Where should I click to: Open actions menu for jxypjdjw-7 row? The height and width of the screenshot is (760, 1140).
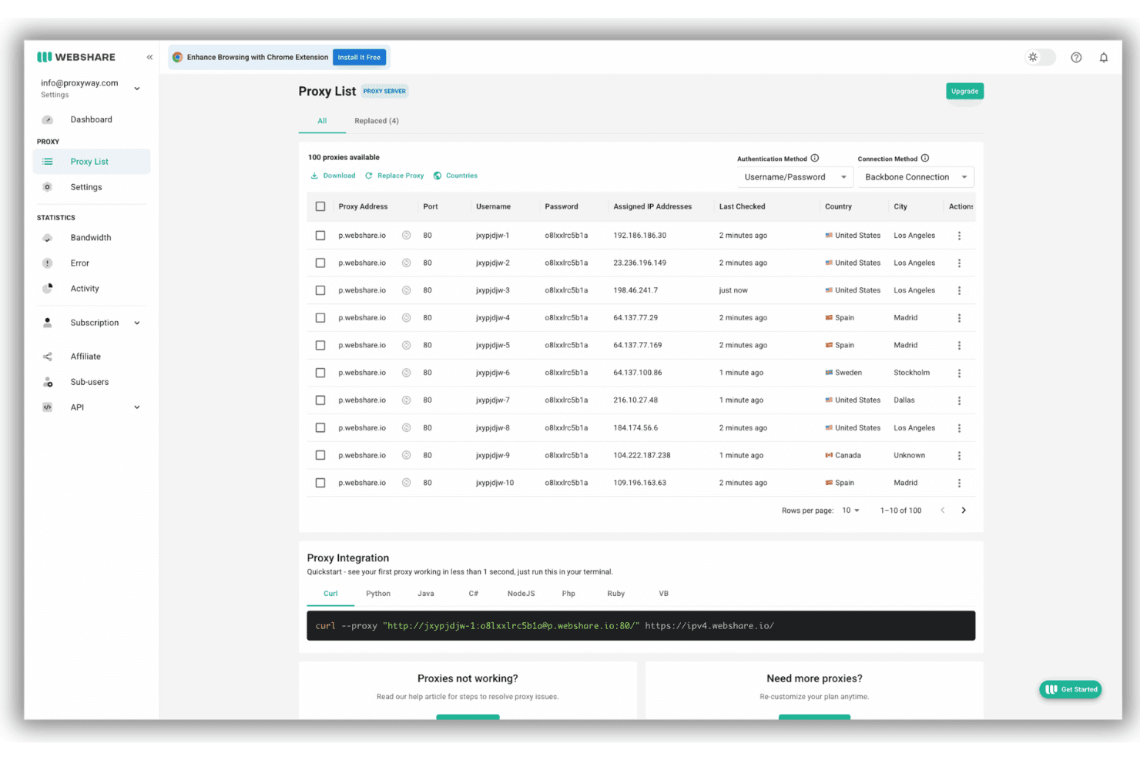(959, 400)
